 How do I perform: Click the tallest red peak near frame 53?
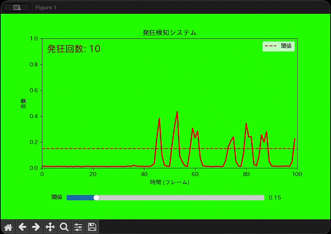pyautogui.click(x=177, y=112)
